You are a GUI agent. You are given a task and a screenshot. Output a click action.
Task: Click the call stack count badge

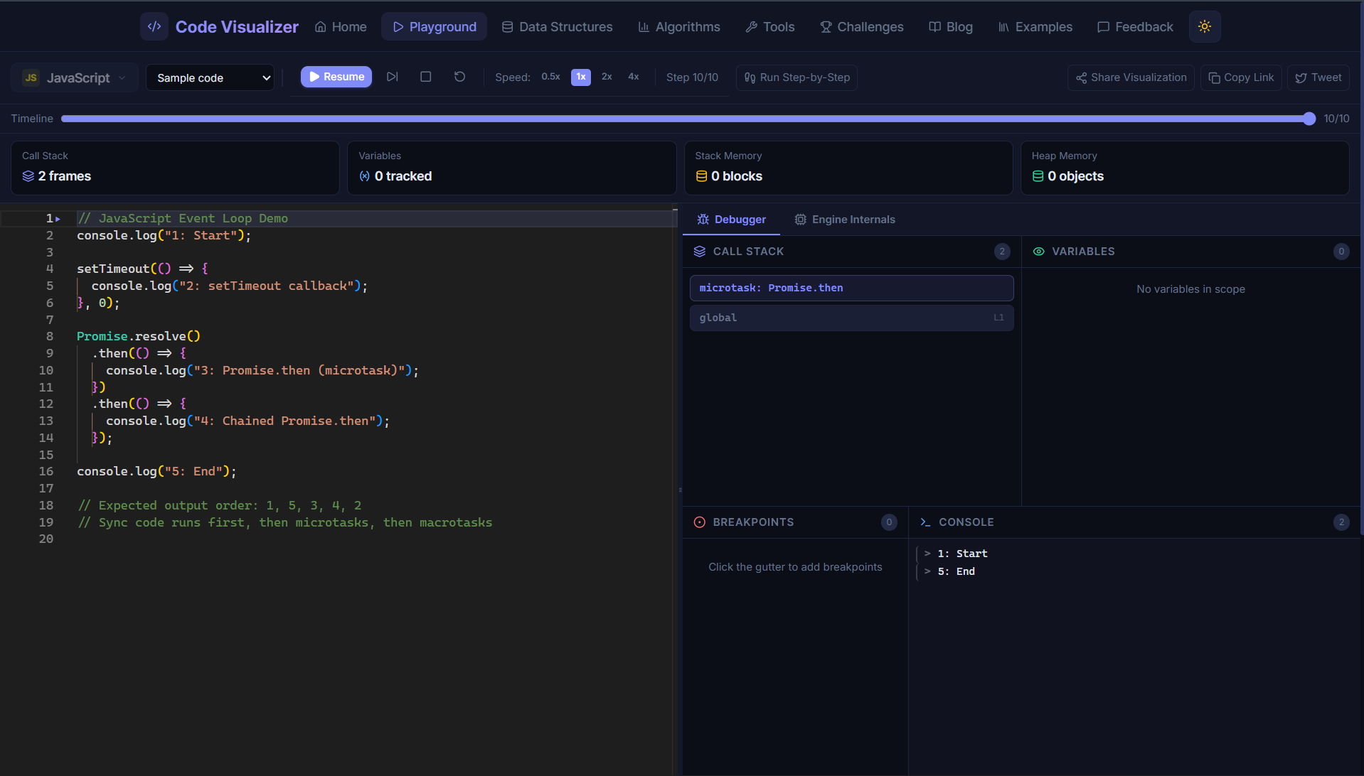tap(1002, 252)
